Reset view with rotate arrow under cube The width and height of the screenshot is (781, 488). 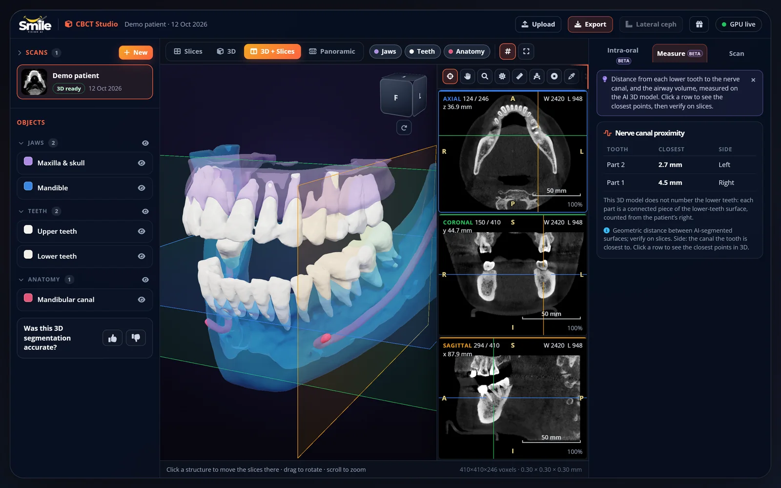(404, 128)
